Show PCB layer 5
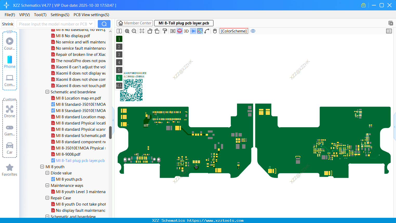 pyautogui.click(x=119, y=70)
